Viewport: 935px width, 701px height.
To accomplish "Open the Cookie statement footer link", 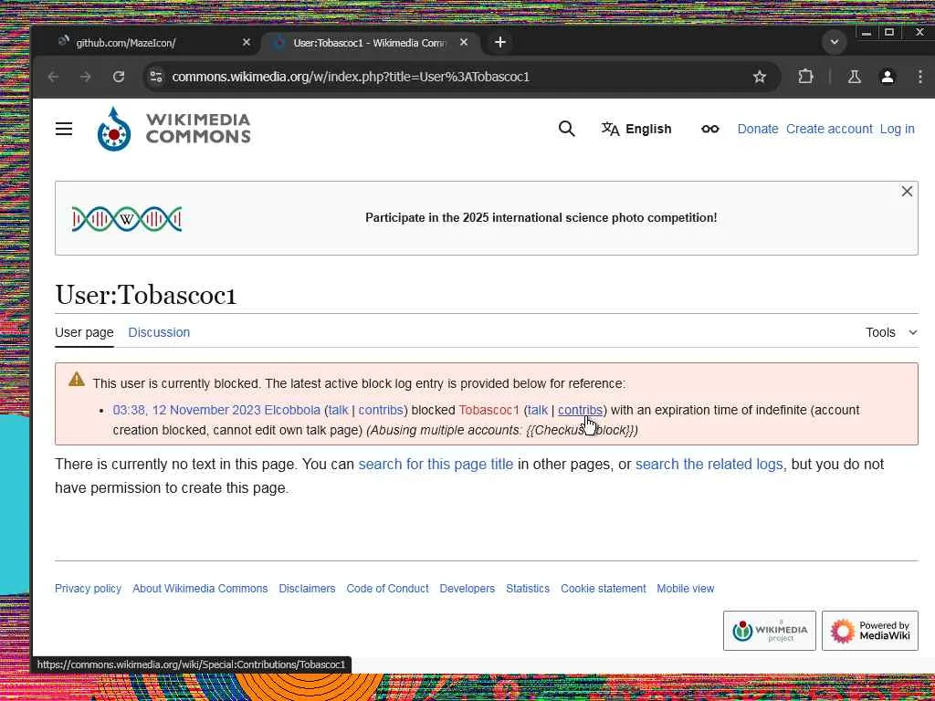I will (x=603, y=589).
